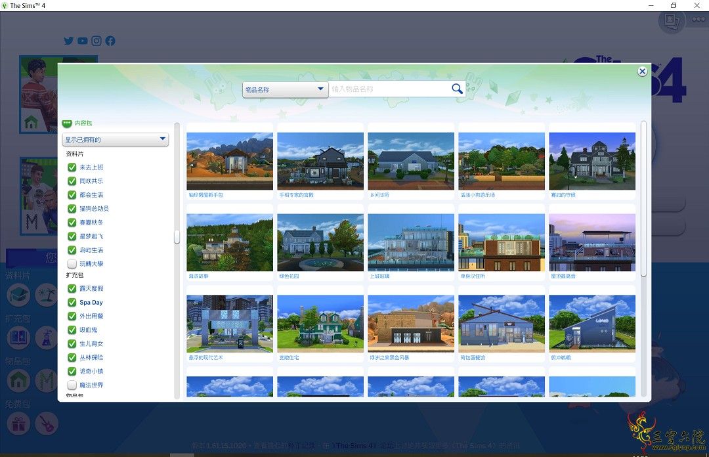Select the green house lot in the third row
This screenshot has width=709, height=457.
pos(320,324)
